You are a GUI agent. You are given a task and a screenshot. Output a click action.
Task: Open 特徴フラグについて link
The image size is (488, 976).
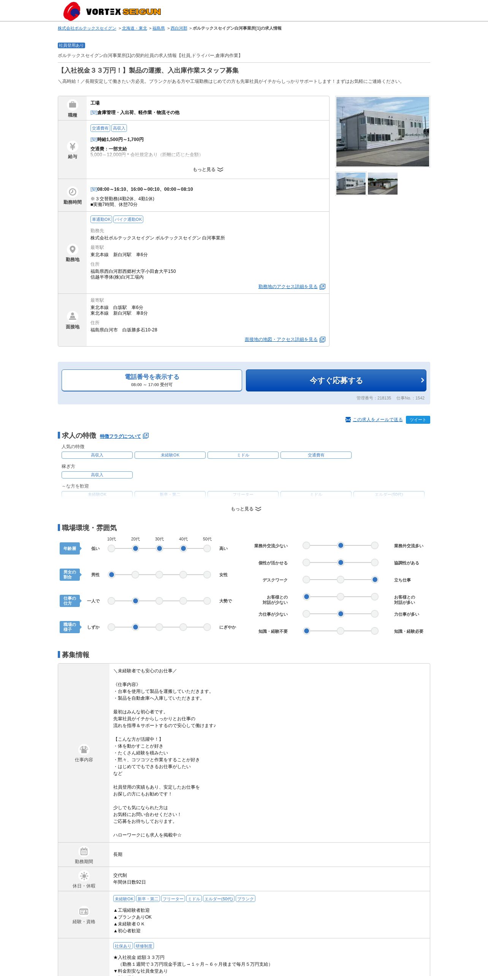click(120, 436)
